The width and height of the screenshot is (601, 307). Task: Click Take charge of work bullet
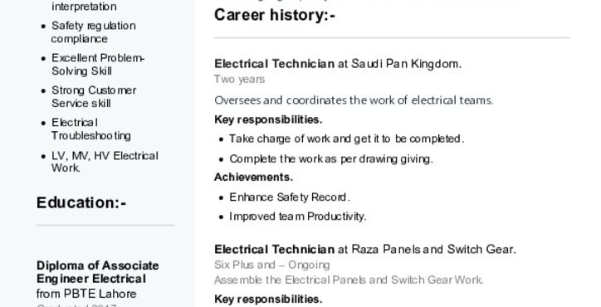point(346,139)
